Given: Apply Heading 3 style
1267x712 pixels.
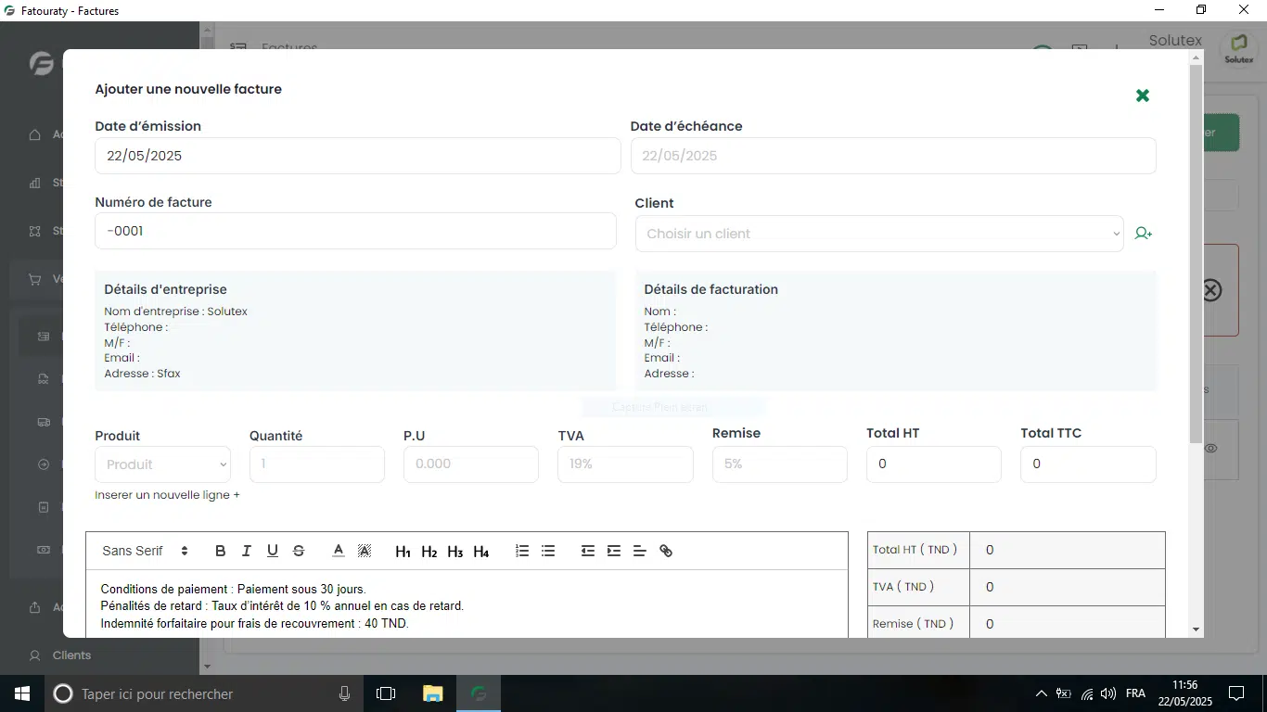Looking at the screenshot, I should 454,552.
